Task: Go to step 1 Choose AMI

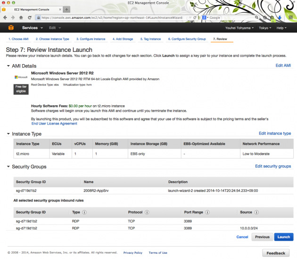Action: point(18,39)
